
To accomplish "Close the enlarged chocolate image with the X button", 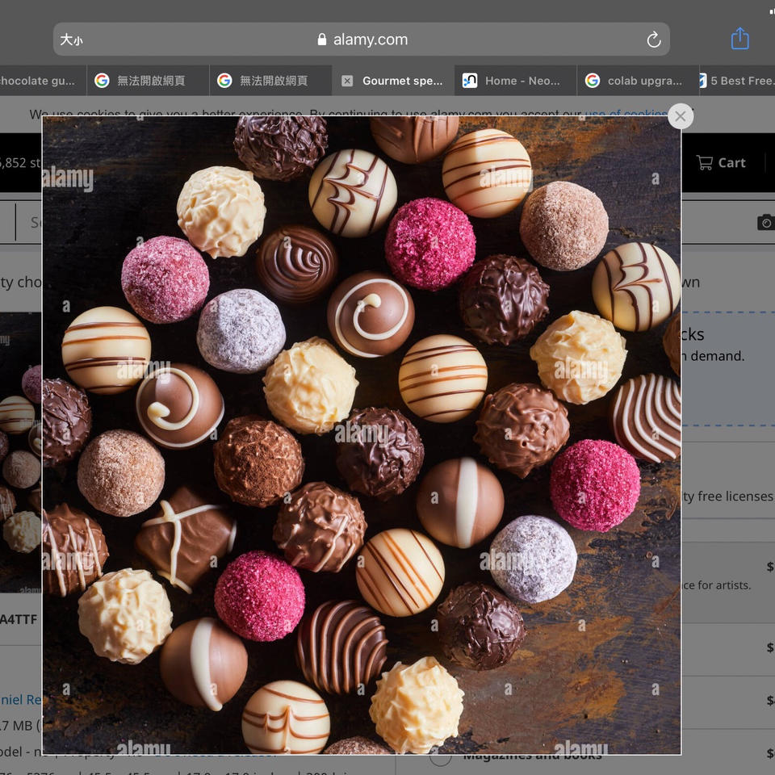I will [x=680, y=116].
